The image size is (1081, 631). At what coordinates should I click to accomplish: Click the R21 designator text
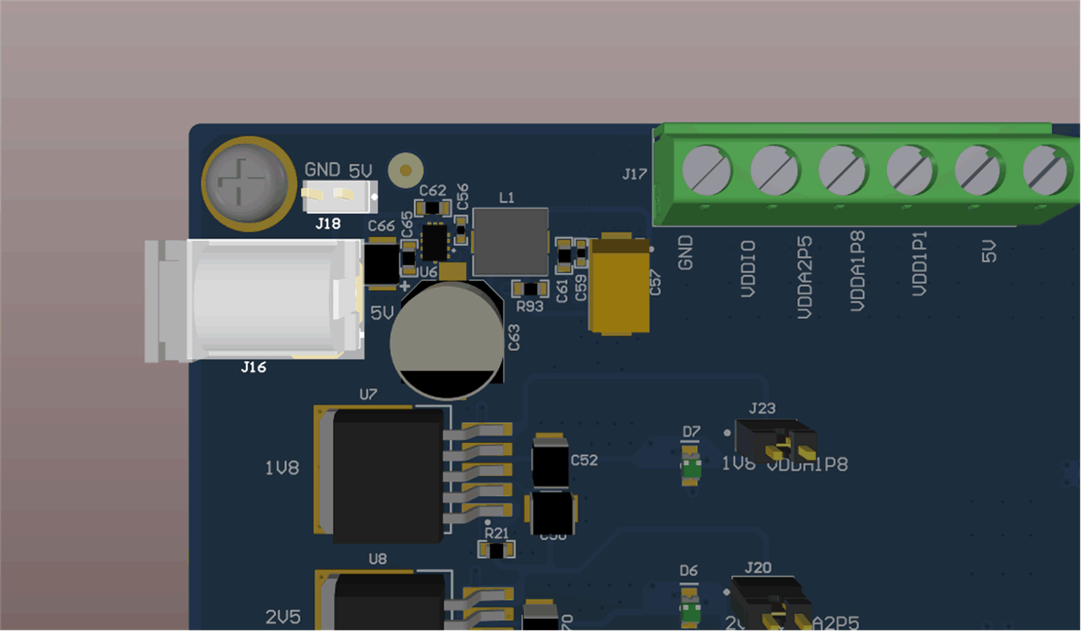point(497,533)
